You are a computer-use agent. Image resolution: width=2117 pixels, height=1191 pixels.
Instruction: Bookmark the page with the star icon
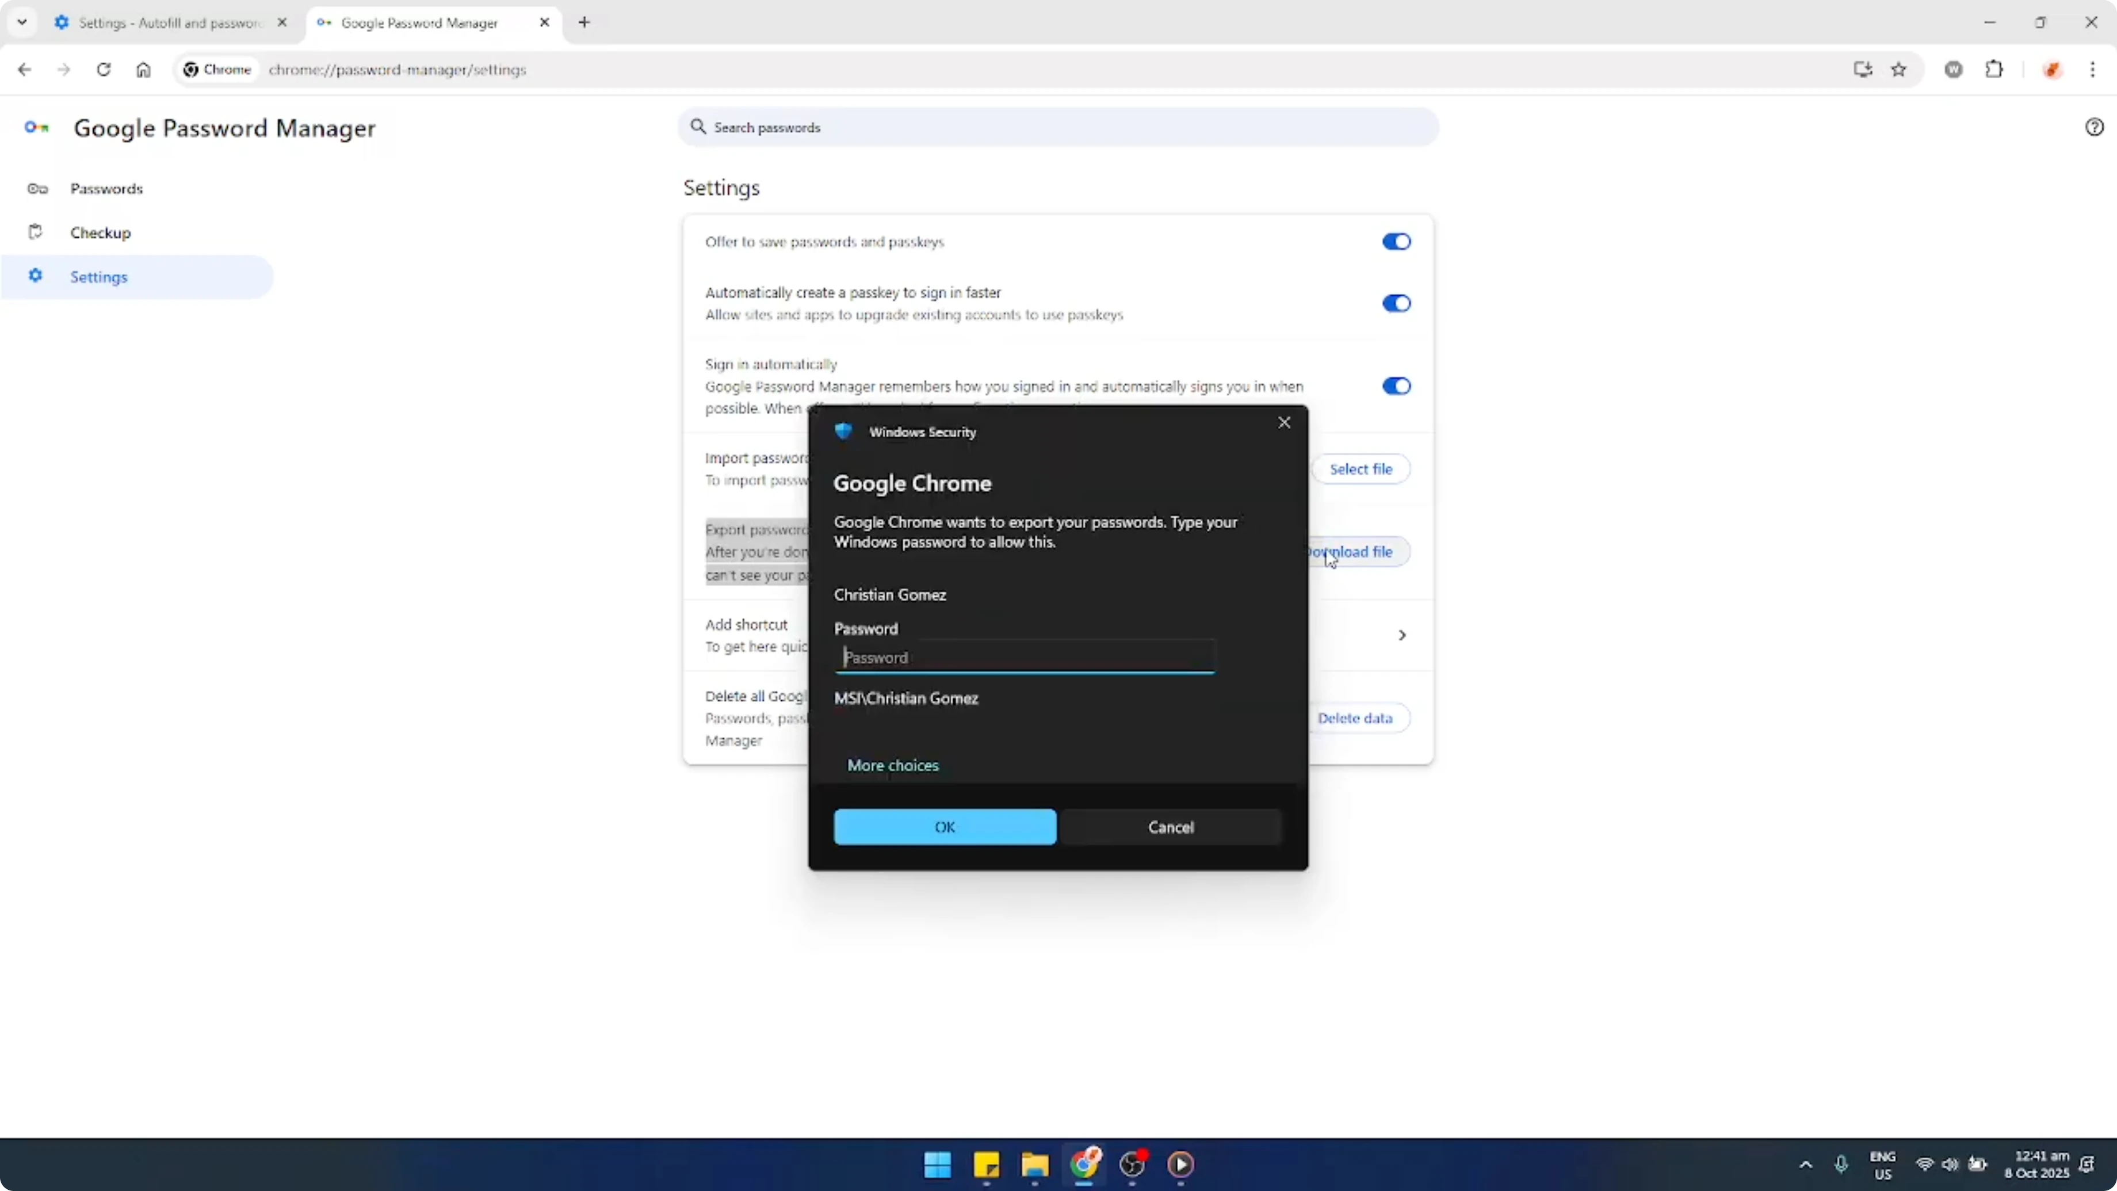coord(1899,70)
